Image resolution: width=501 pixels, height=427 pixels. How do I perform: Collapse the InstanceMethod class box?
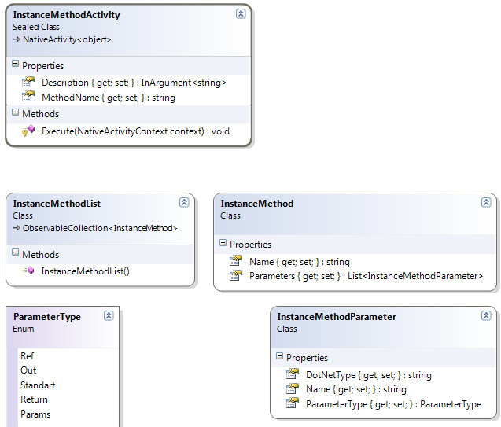click(x=488, y=203)
